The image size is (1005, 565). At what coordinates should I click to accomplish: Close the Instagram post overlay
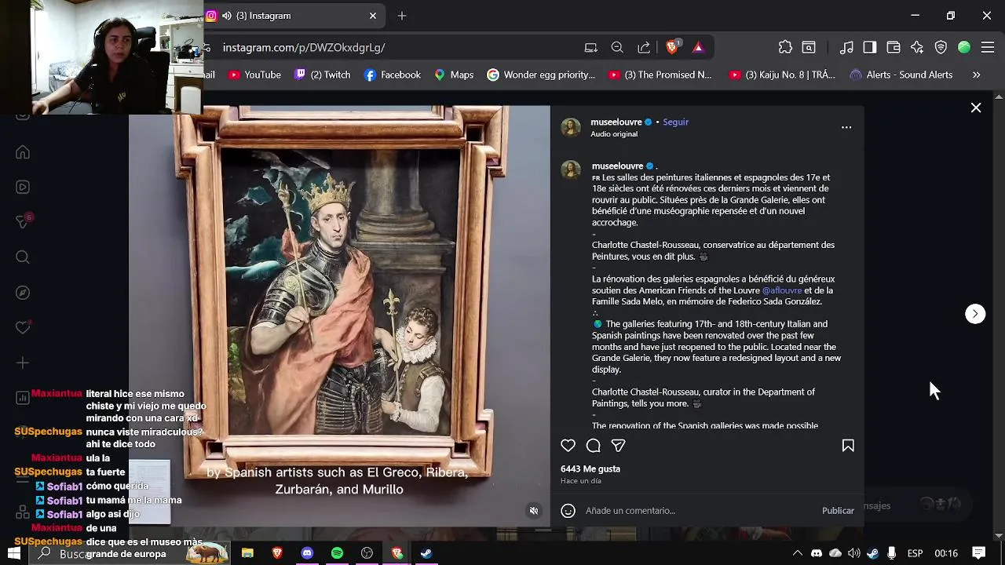976,108
